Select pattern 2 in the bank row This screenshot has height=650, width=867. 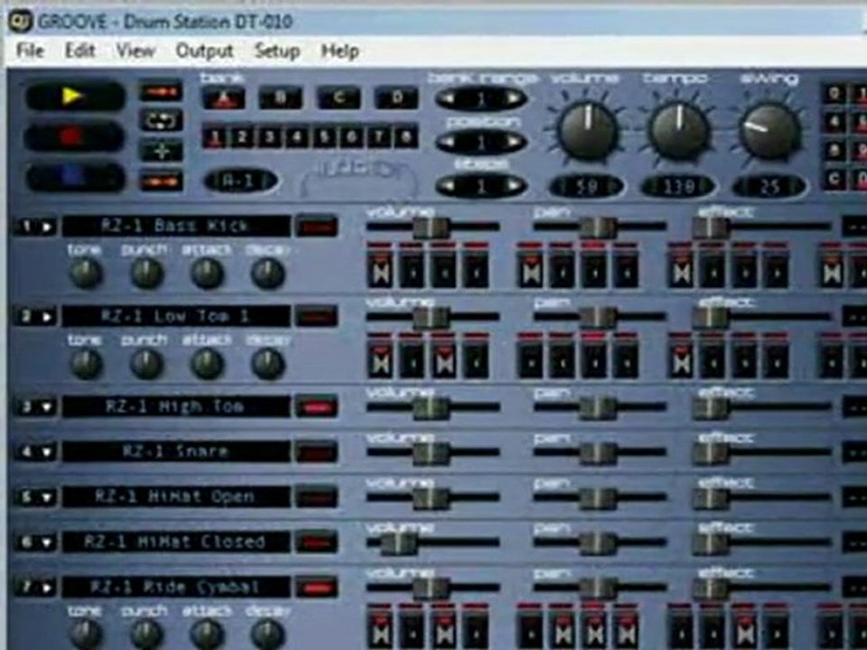tap(242, 136)
